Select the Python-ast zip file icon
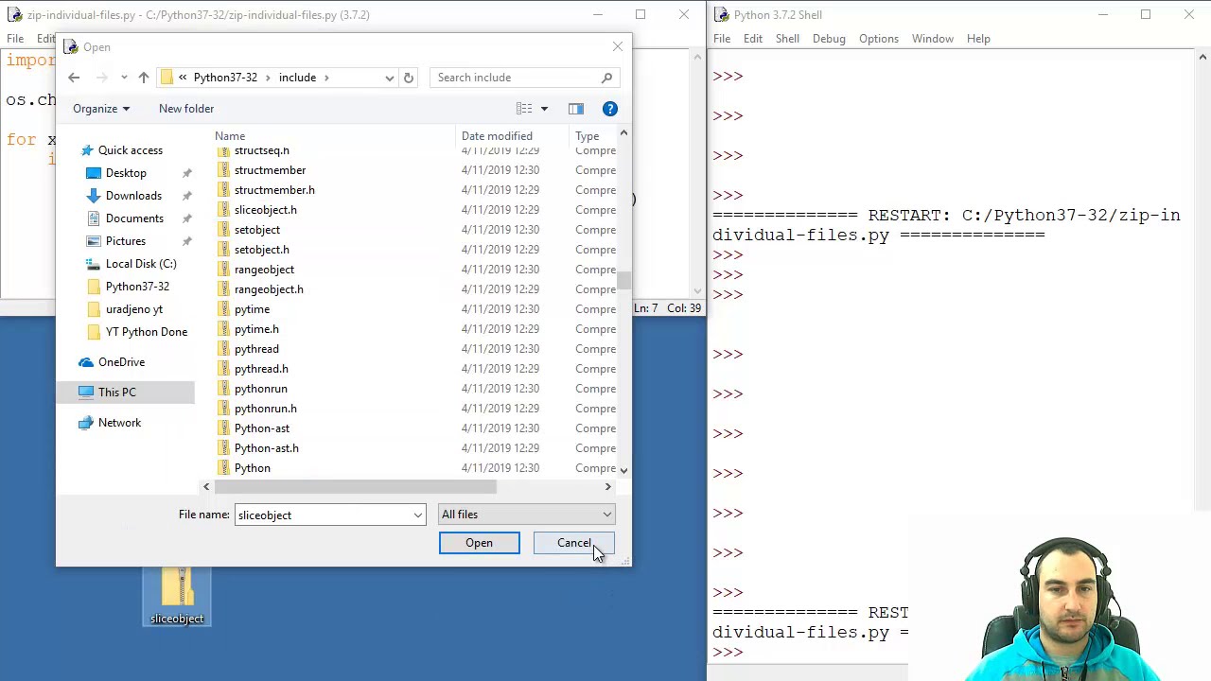Image resolution: width=1211 pixels, height=681 pixels. click(x=223, y=428)
